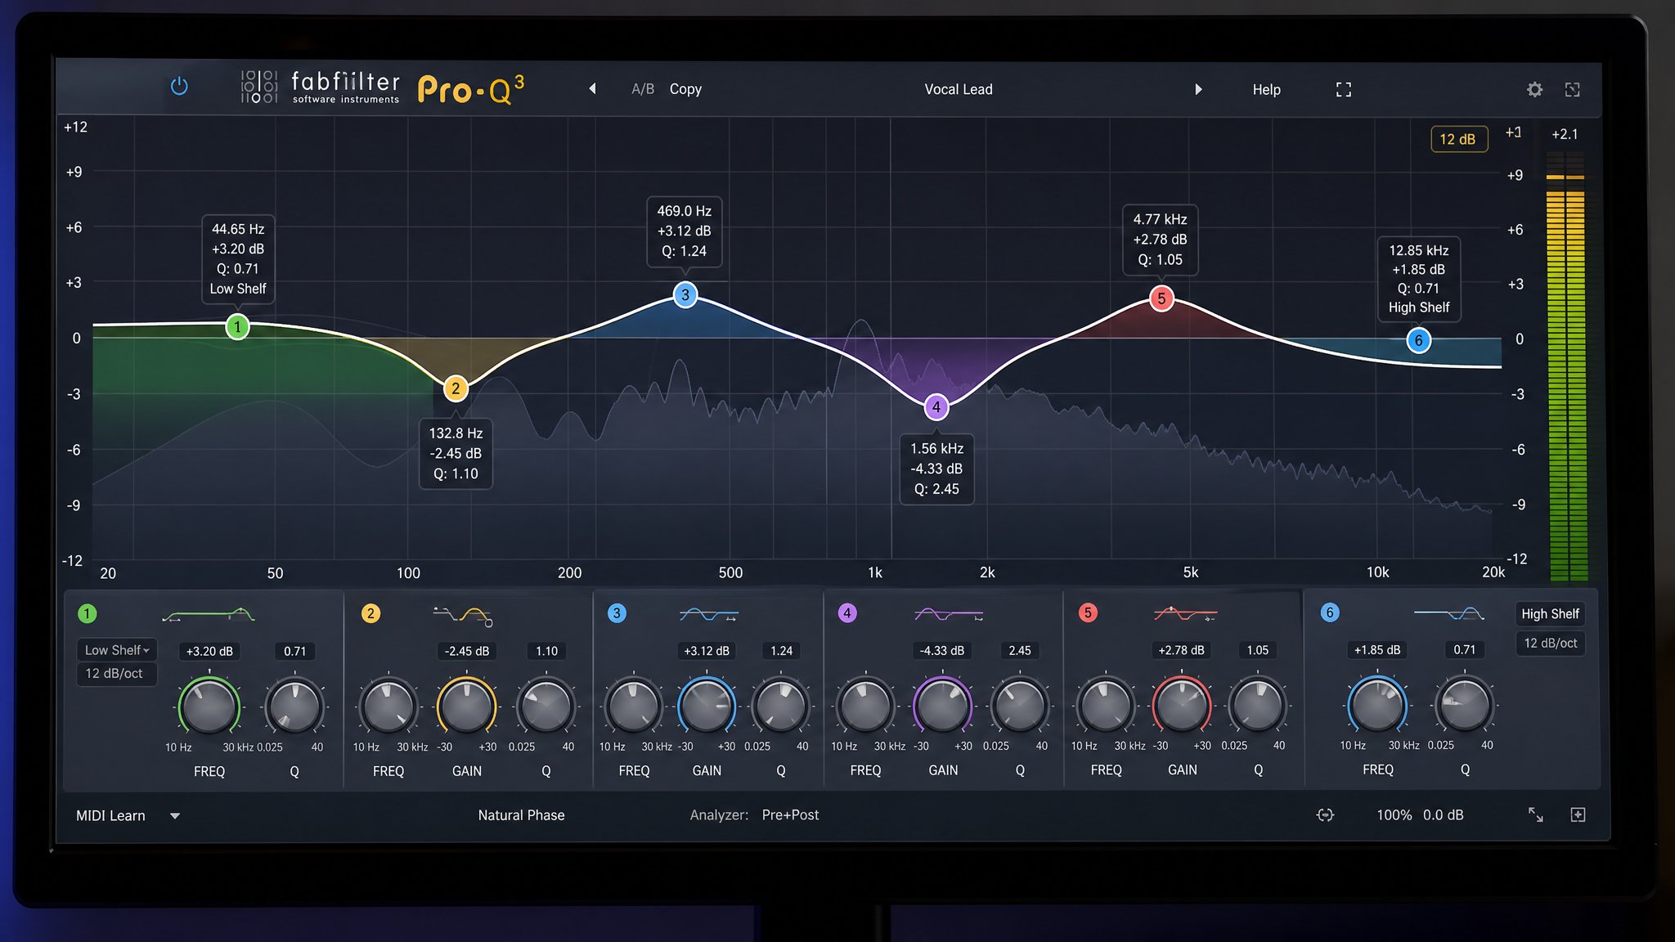Expand the MIDI Learn dropdown arrow
The width and height of the screenshot is (1675, 942).
click(x=174, y=815)
